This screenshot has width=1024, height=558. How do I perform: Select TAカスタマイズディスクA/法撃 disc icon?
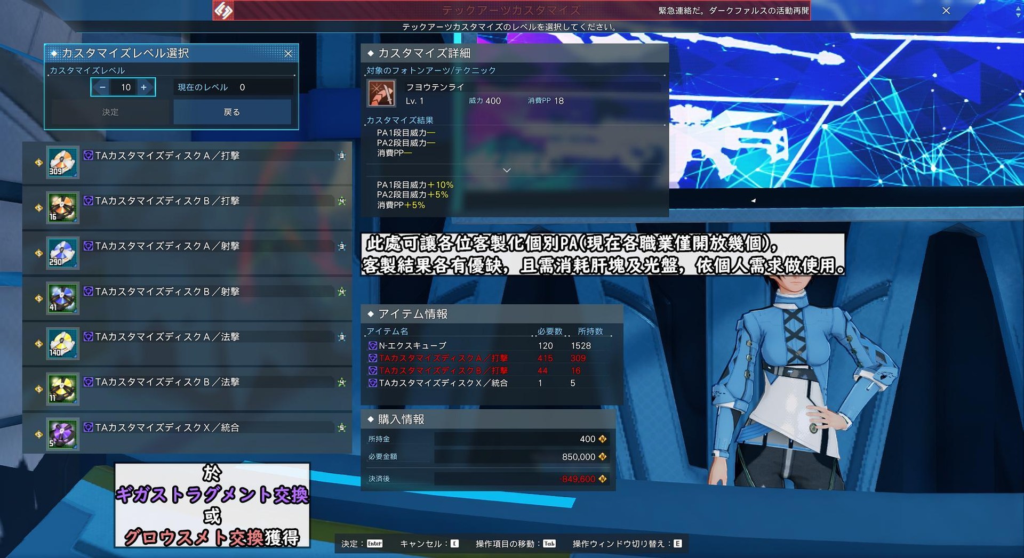pos(62,343)
